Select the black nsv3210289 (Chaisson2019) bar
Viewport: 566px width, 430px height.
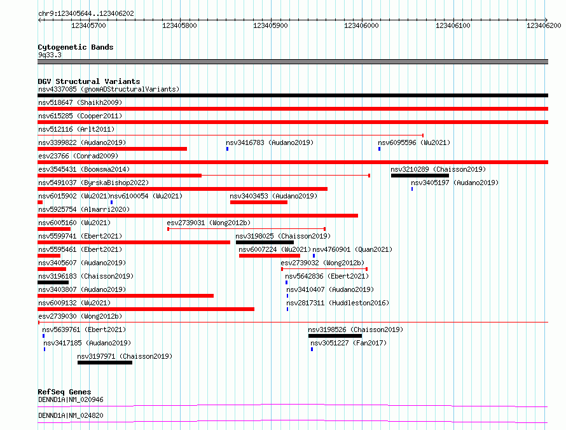click(x=420, y=176)
